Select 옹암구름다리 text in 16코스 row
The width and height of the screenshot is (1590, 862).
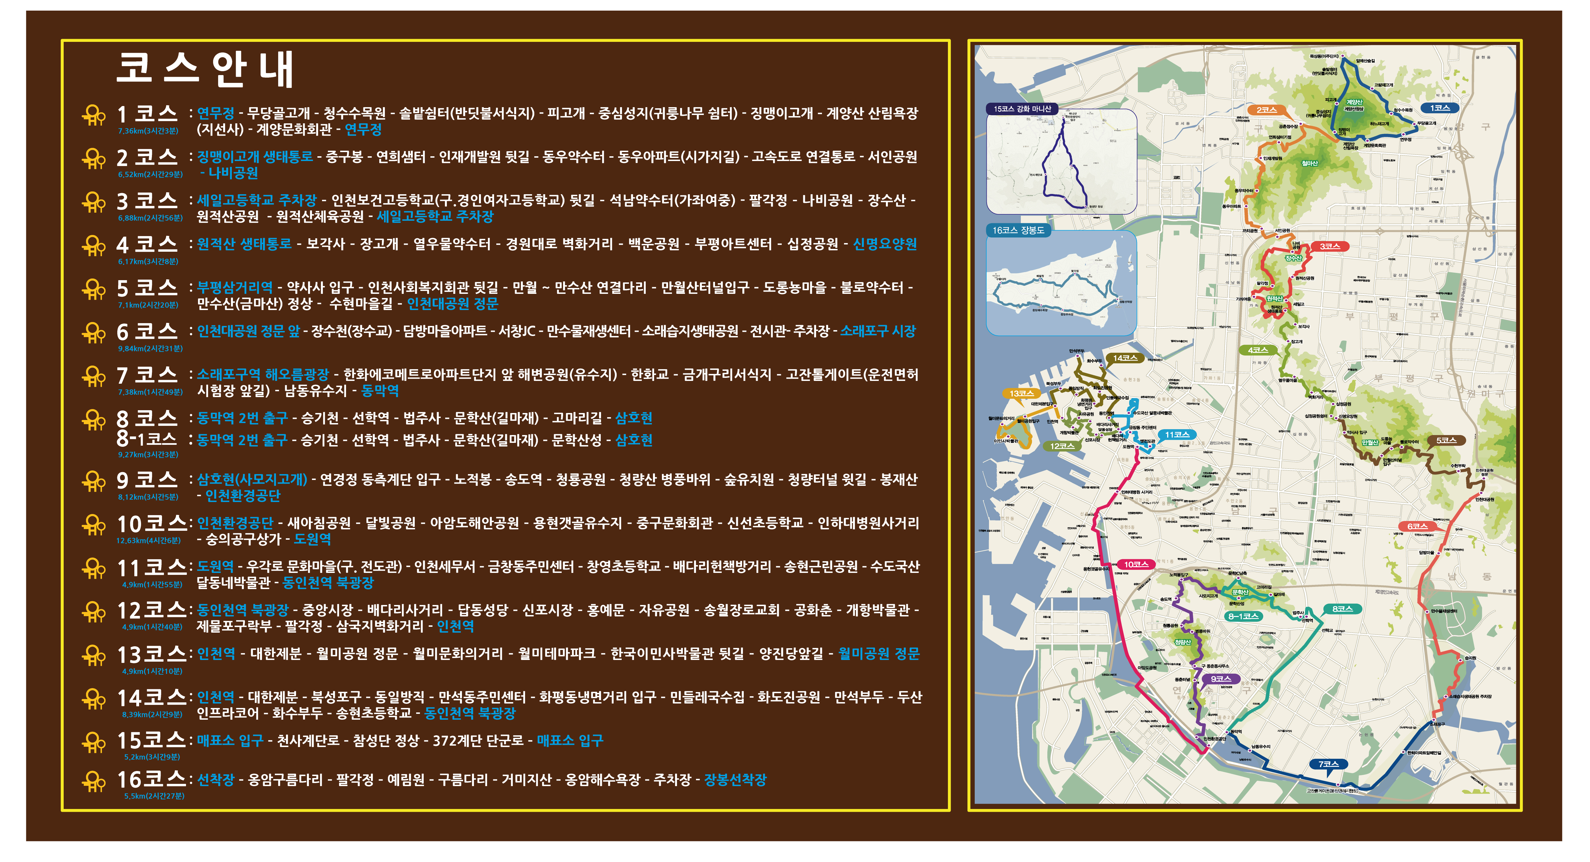285,779
